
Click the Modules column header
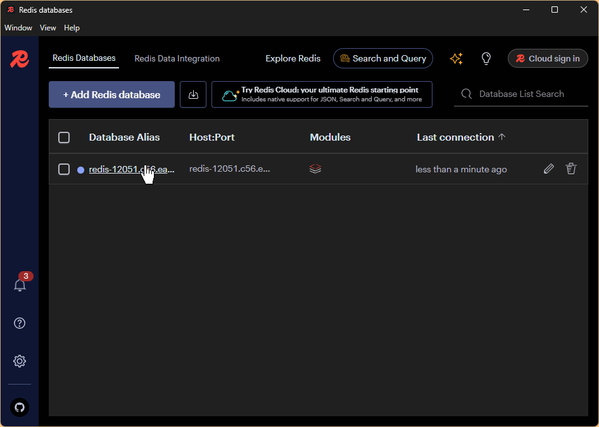click(x=330, y=137)
